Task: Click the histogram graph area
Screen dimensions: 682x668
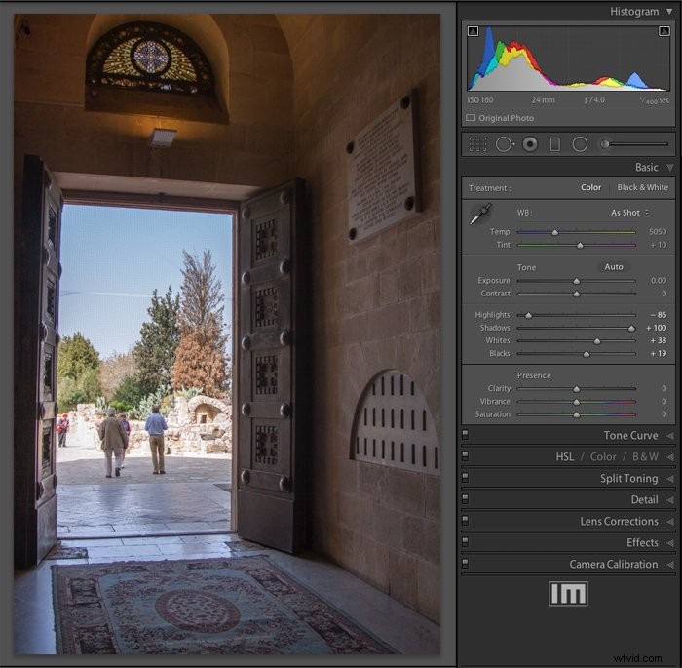Action: coord(568,58)
